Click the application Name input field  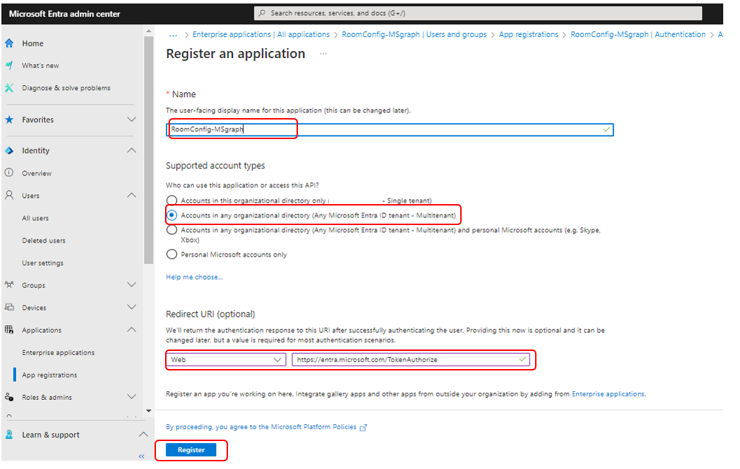coord(390,129)
